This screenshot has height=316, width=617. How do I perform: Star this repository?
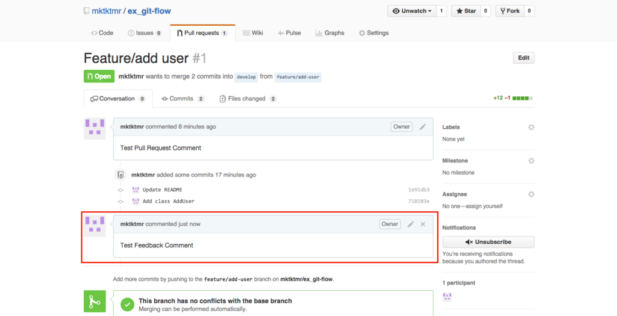[x=466, y=11]
